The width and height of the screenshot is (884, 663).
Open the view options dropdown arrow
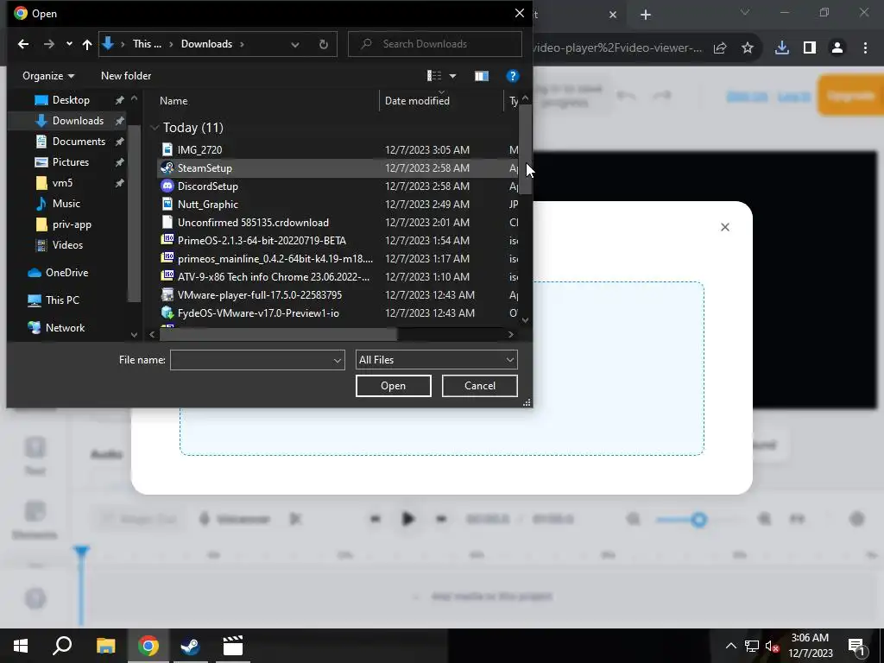tap(452, 76)
